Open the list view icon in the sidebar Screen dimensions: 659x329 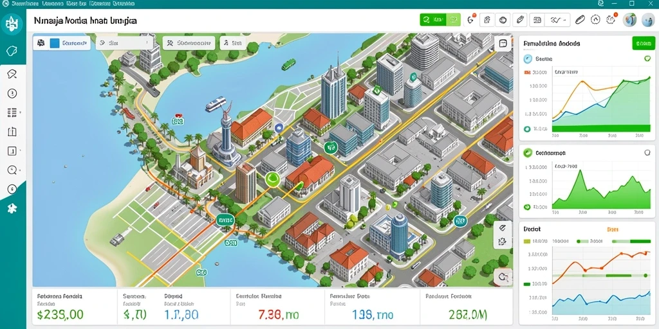pos(12,112)
